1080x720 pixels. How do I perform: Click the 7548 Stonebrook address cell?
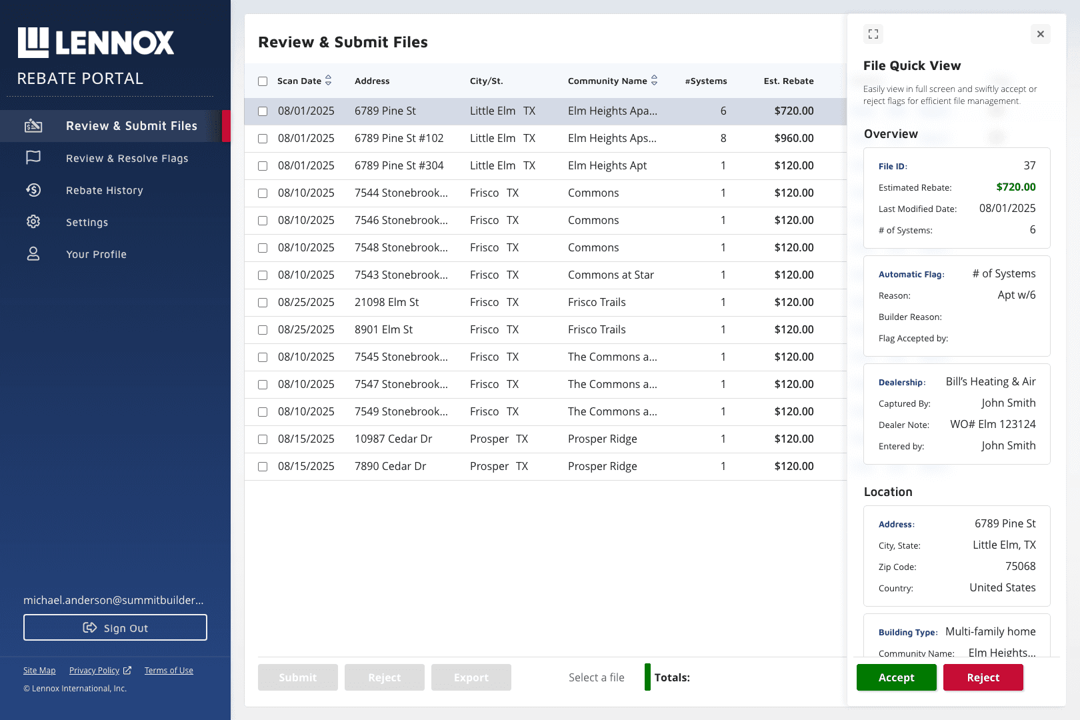[x=401, y=247]
